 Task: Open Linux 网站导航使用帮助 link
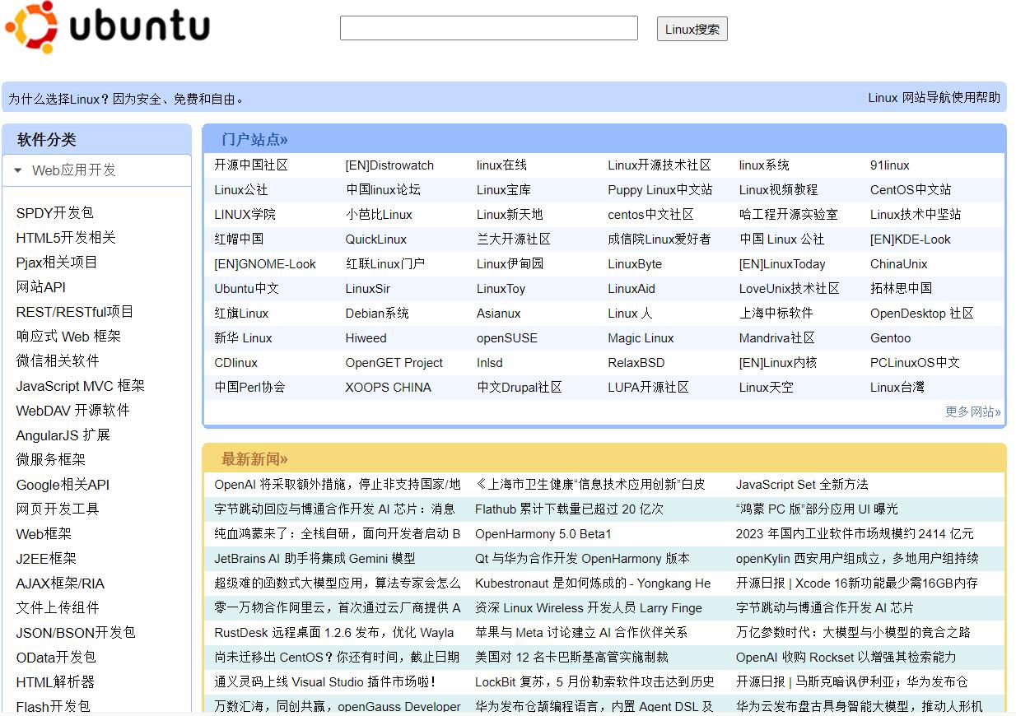tap(934, 97)
